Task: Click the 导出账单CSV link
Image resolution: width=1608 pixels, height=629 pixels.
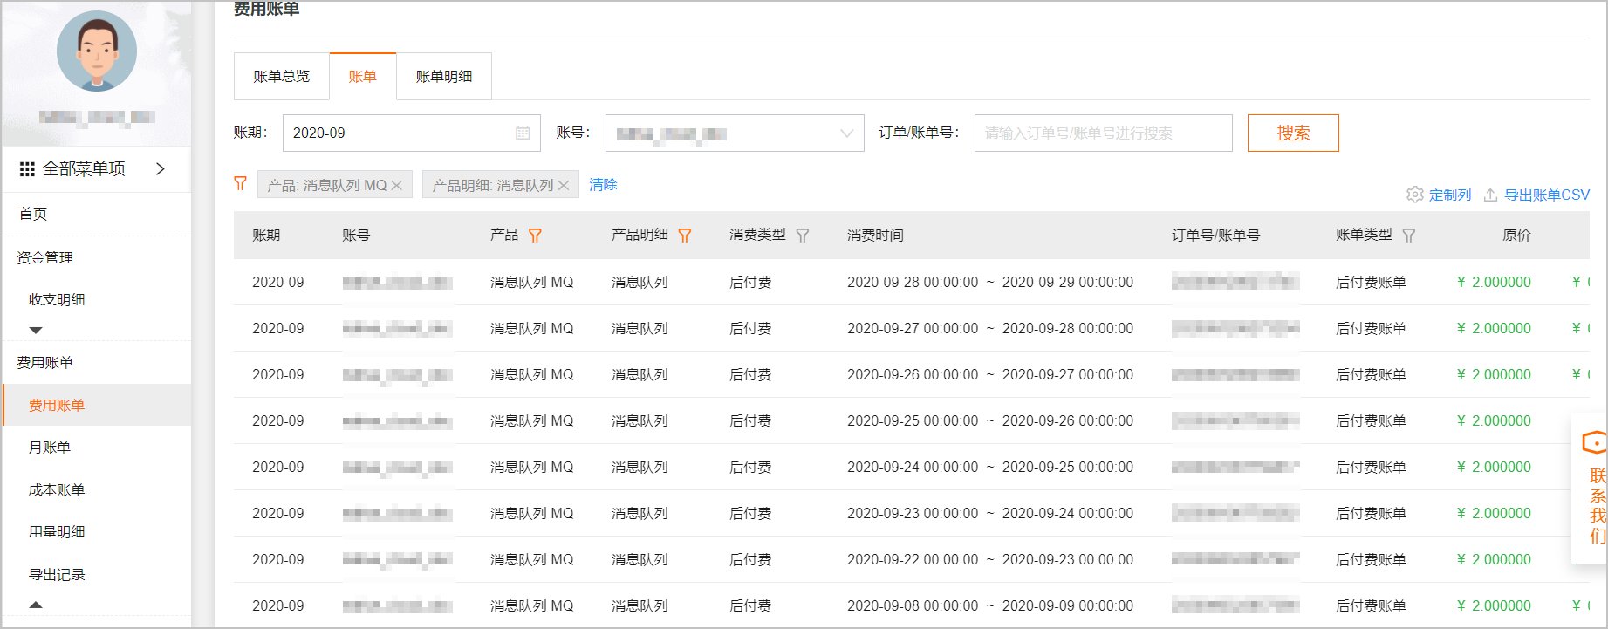Action: tap(1547, 195)
